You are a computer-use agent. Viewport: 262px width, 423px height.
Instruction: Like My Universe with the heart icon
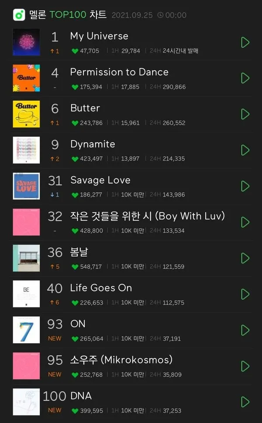click(75, 51)
